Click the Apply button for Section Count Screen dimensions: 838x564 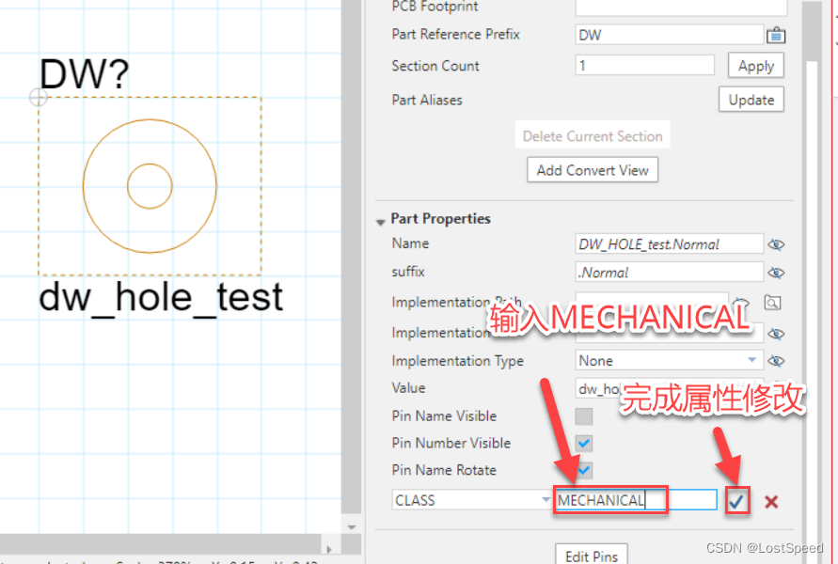pyautogui.click(x=755, y=66)
